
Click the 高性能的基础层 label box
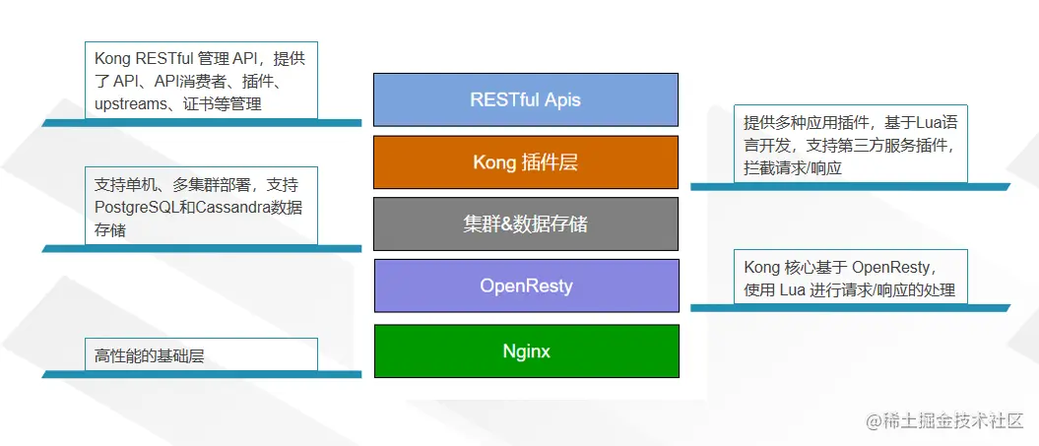point(202,354)
